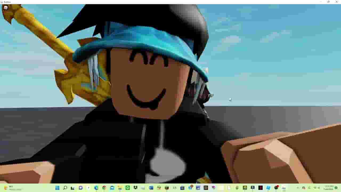The image size is (341, 192).
Task: Maximize or restore the Roblox window
Action: (x=328, y=2)
